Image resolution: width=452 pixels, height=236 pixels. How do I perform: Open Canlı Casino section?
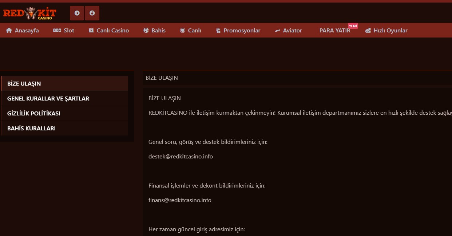click(109, 31)
